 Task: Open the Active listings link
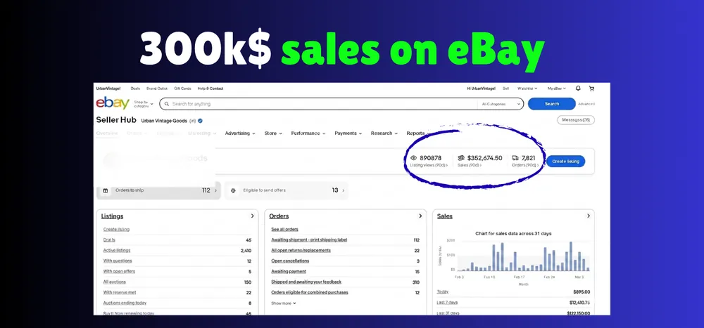pyautogui.click(x=117, y=251)
